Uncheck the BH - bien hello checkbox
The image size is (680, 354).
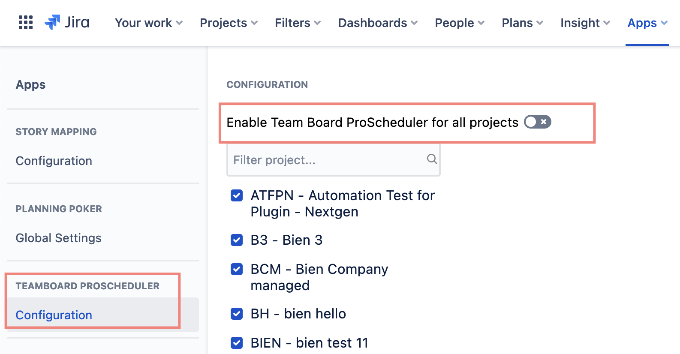tap(237, 314)
